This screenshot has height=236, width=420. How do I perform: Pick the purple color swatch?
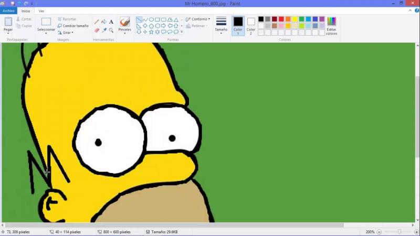click(x=322, y=19)
